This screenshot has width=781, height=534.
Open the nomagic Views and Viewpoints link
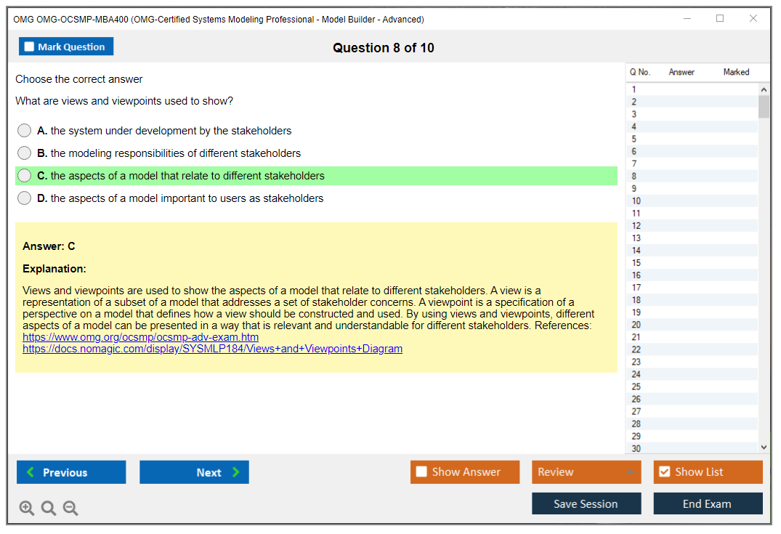click(212, 349)
